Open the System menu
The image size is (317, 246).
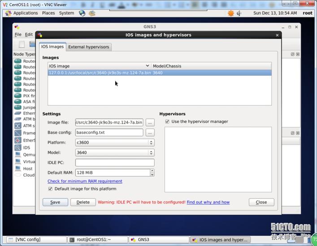click(66, 13)
